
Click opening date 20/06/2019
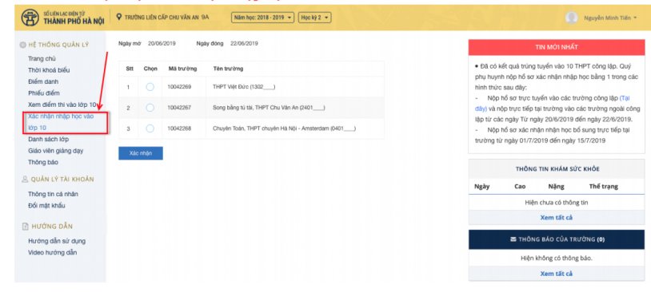[x=162, y=44]
